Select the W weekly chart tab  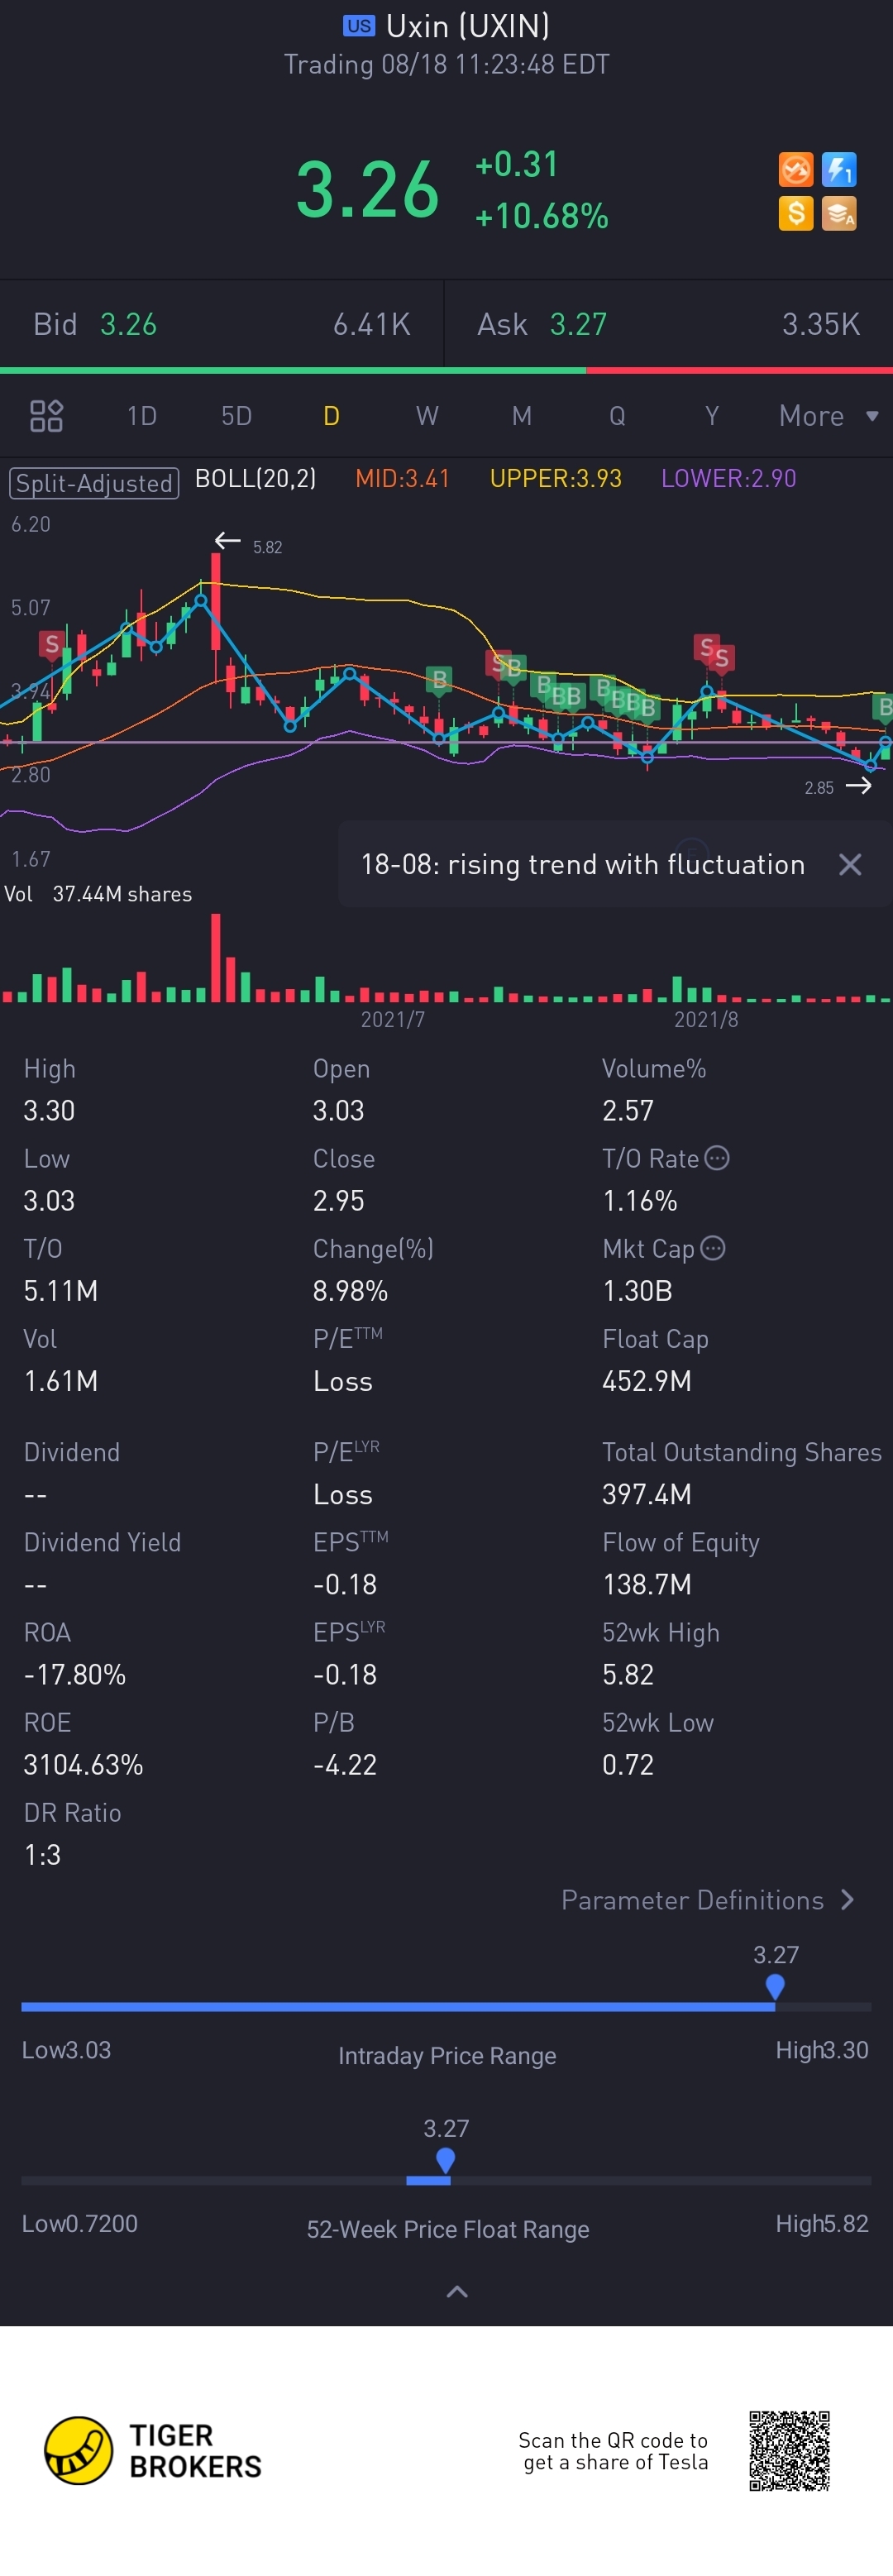click(x=427, y=416)
